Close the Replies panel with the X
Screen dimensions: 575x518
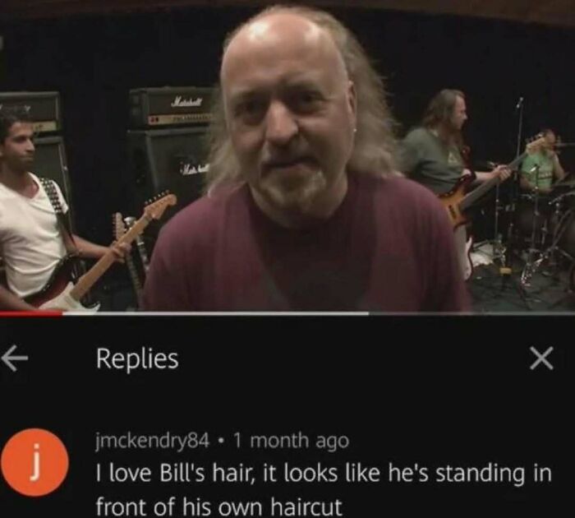point(541,359)
